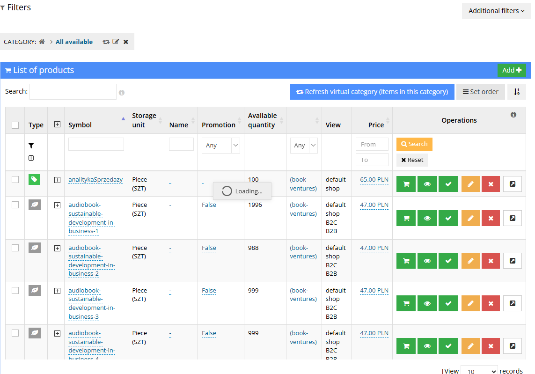This screenshot has width=535, height=374.
Task: Click the cart button for analitykaSprzedazy row
Action: (406, 184)
